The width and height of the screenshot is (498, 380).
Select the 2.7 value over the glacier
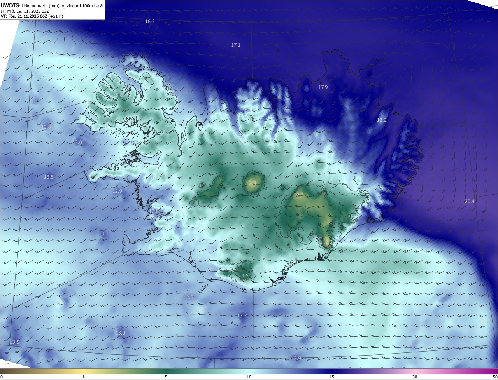tap(300, 195)
